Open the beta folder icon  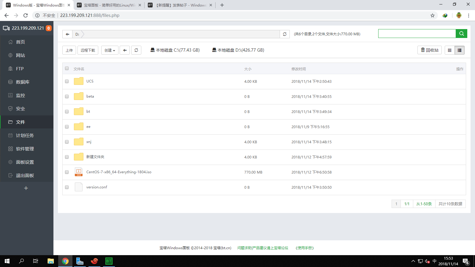click(79, 96)
